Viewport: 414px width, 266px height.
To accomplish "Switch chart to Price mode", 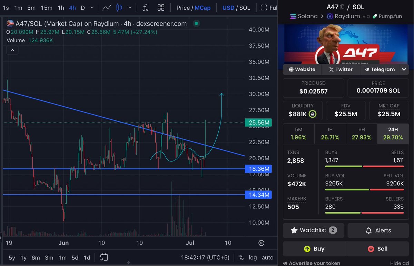I will pyautogui.click(x=183, y=8).
